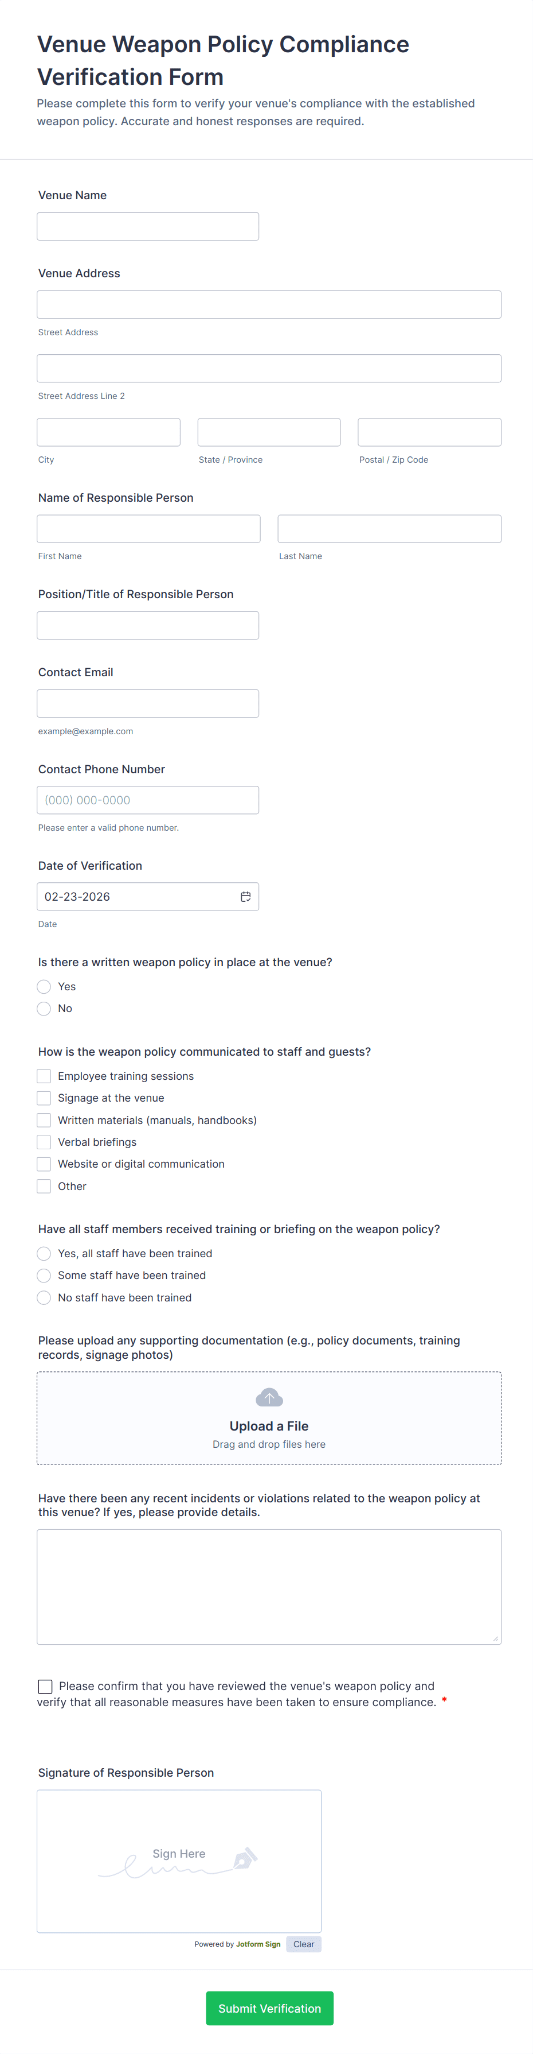Image resolution: width=533 pixels, height=2054 pixels.
Task: Click the Contact Email input box
Action: tap(148, 703)
